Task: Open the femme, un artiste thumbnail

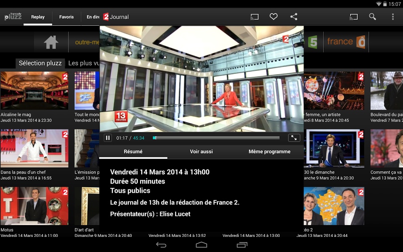Action: pyautogui.click(x=334, y=91)
